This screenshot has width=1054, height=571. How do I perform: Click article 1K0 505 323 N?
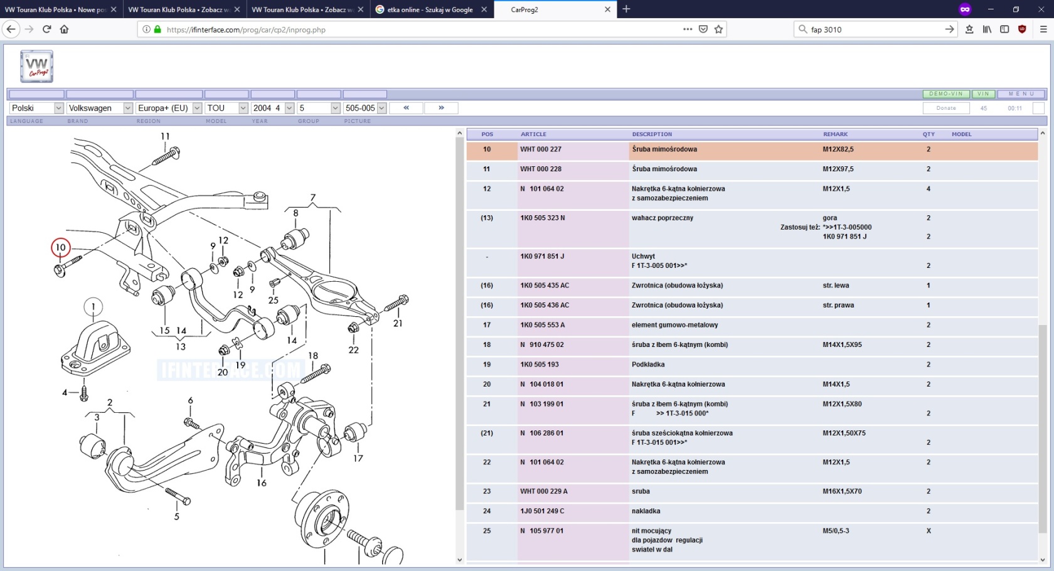[542, 218]
